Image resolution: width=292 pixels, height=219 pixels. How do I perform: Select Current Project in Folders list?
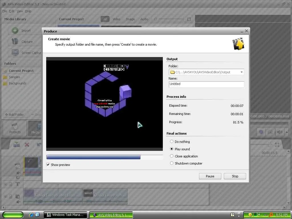[21, 71]
